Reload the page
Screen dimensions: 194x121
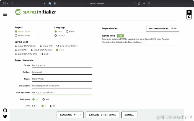134,4
